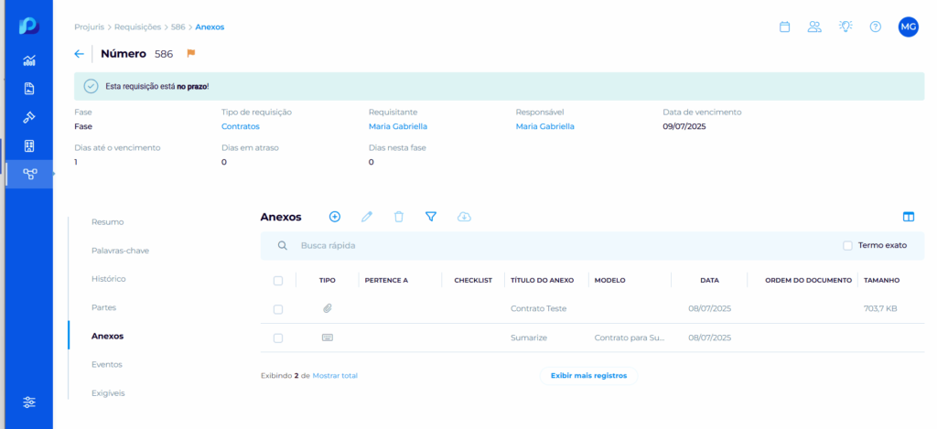Click the pencil edit icon in Anexos
Viewport: 937px width, 429px height.
367,217
